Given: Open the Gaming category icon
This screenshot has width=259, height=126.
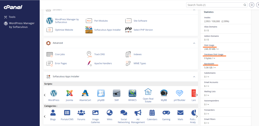Looking at the screenshot, I should (x=166, y=113).
